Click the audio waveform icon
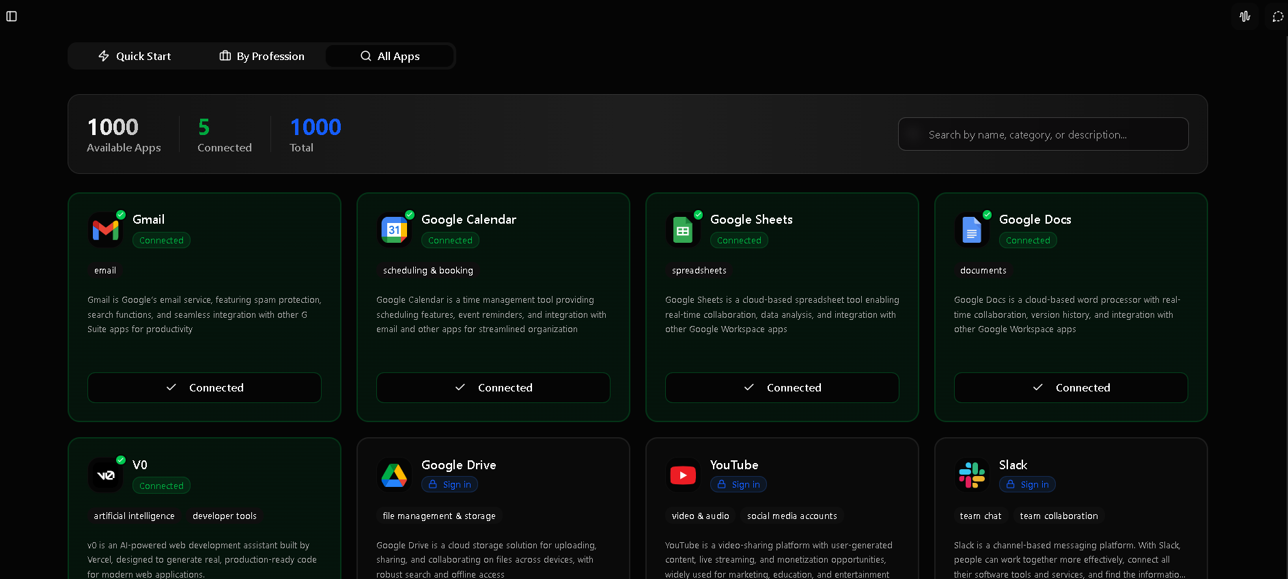 (x=1245, y=16)
